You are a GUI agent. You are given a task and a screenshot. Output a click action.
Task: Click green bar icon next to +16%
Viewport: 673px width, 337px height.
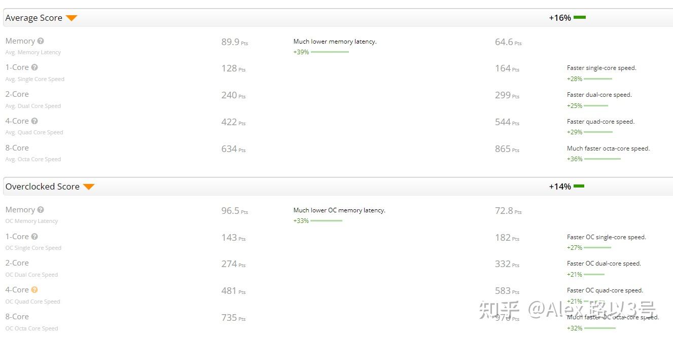coord(580,18)
